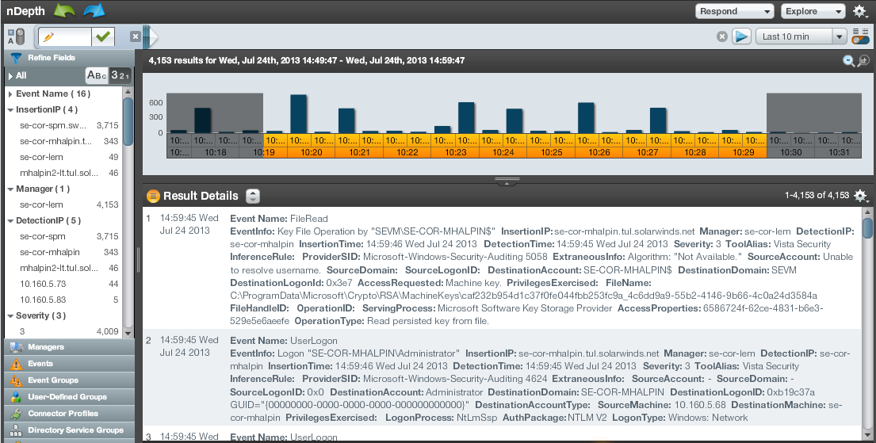The height and width of the screenshot is (443, 876).
Task: Open the Result Details view stepper
Action: [253, 196]
